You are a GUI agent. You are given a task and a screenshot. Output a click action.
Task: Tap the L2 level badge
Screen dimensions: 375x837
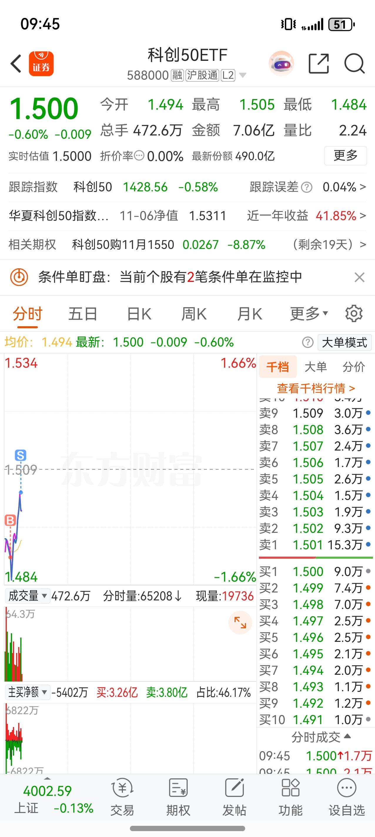click(x=228, y=75)
